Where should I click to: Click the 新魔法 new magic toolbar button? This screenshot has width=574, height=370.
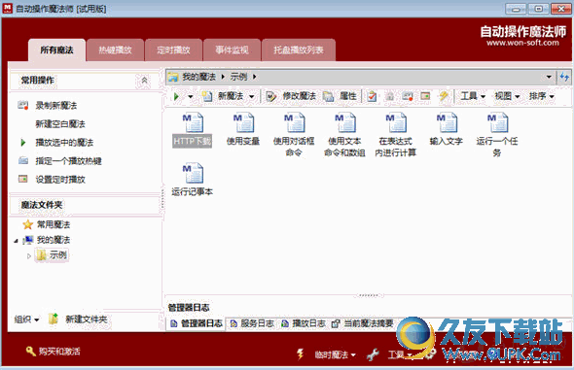[x=223, y=96]
